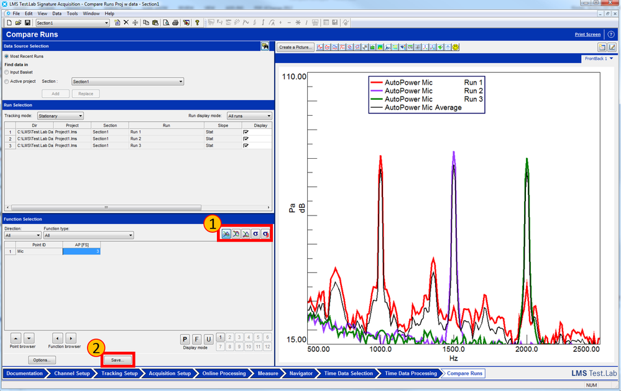621x391 pixels.
Task: Click the Options... button
Action: click(x=42, y=360)
